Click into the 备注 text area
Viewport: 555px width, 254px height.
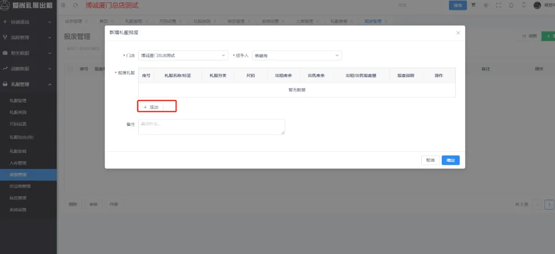click(211, 127)
